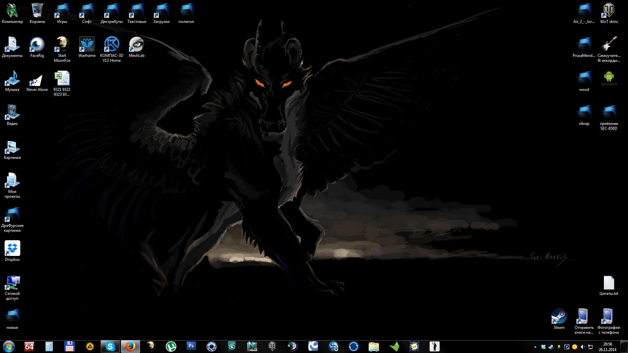628x353 pixels.
Task: Click the Firefox taskbar button
Action: pos(131,346)
